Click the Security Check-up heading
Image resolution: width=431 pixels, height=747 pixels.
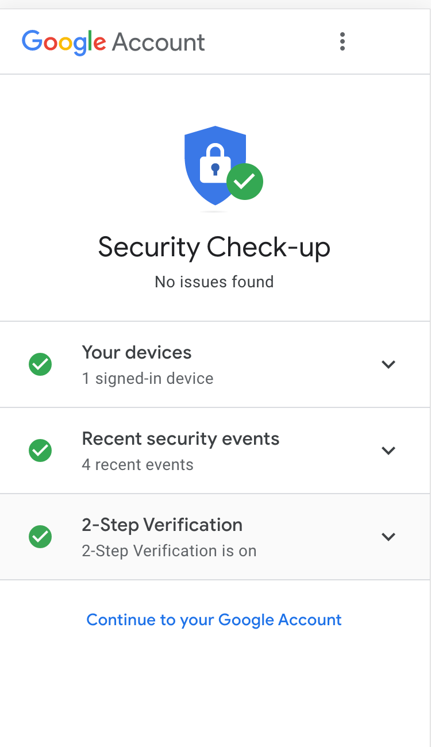tap(214, 247)
